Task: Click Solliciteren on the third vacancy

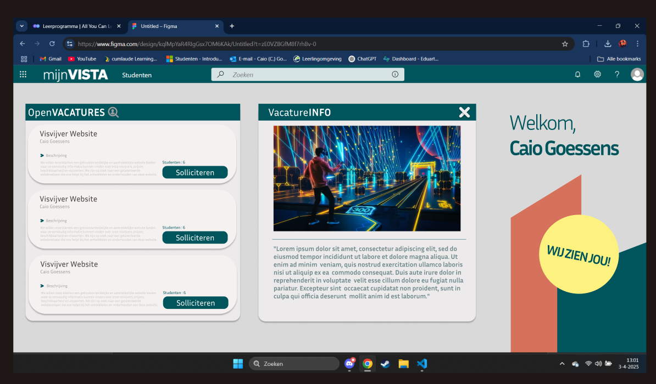Action: click(195, 303)
